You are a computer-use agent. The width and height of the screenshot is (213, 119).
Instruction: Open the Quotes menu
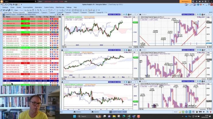click(x=19, y=7)
